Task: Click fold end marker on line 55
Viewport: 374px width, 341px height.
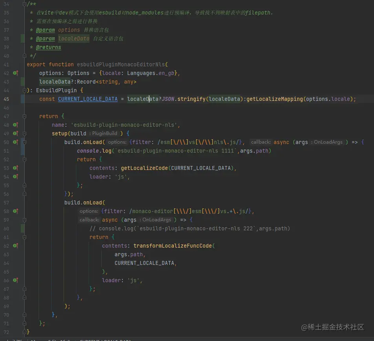Action: pos(24,185)
